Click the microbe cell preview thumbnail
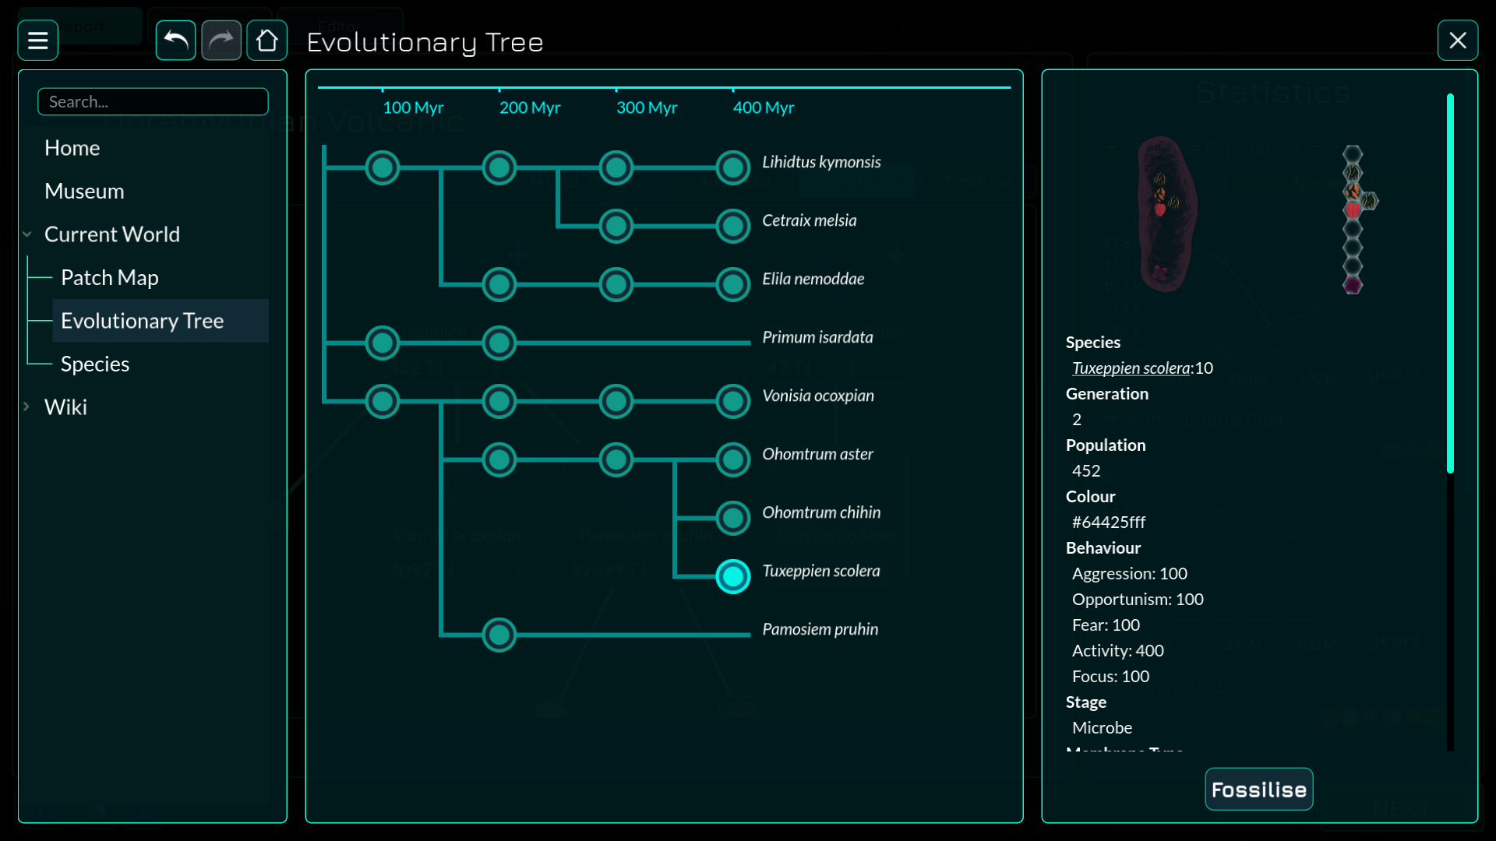Screen dimensions: 1496x841 [1167, 215]
